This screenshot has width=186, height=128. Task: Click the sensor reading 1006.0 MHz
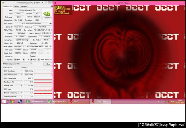pyautogui.click(x=29, y=71)
